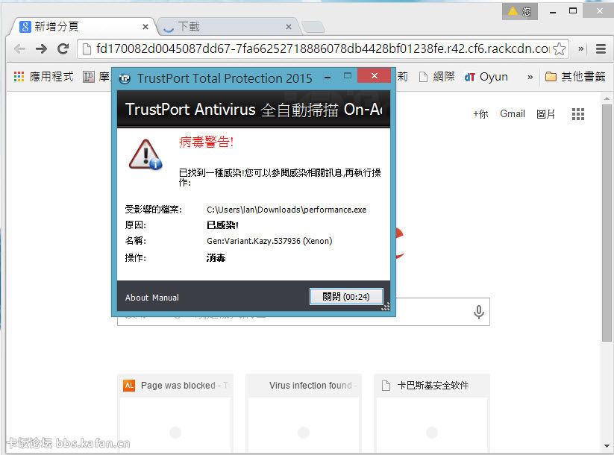Open the 其他書籤 bookmarks folder
614x455 pixels.
(575, 77)
